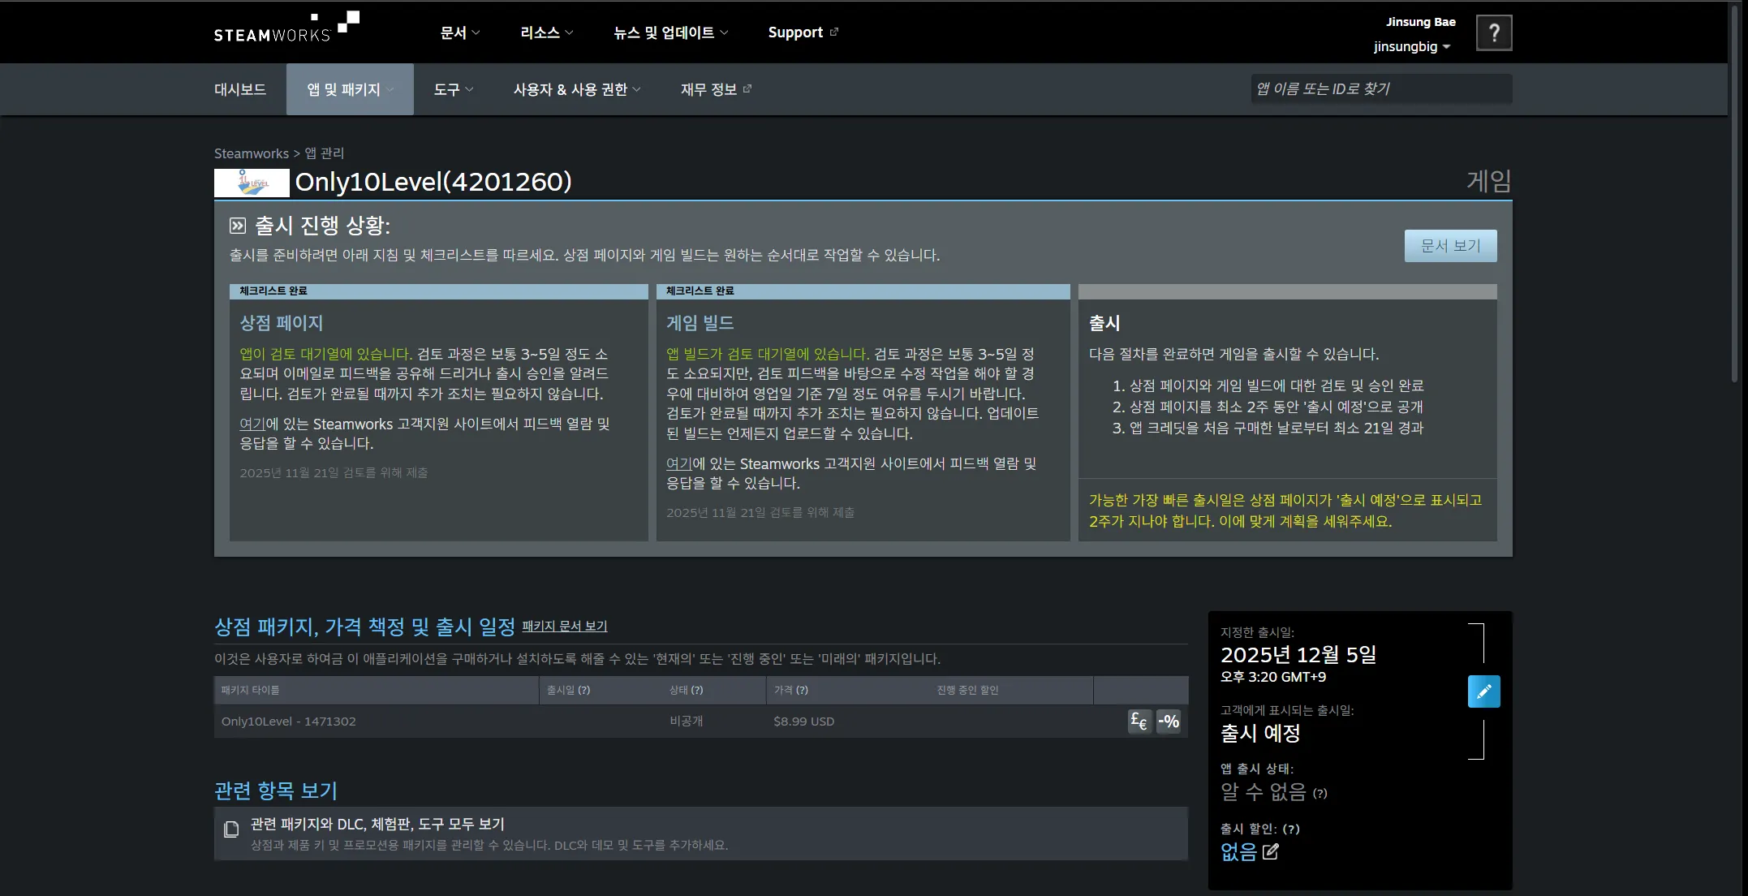Image resolution: width=1748 pixels, height=896 pixels.
Task: Click the 문서 보기 button
Action: [1450, 246]
